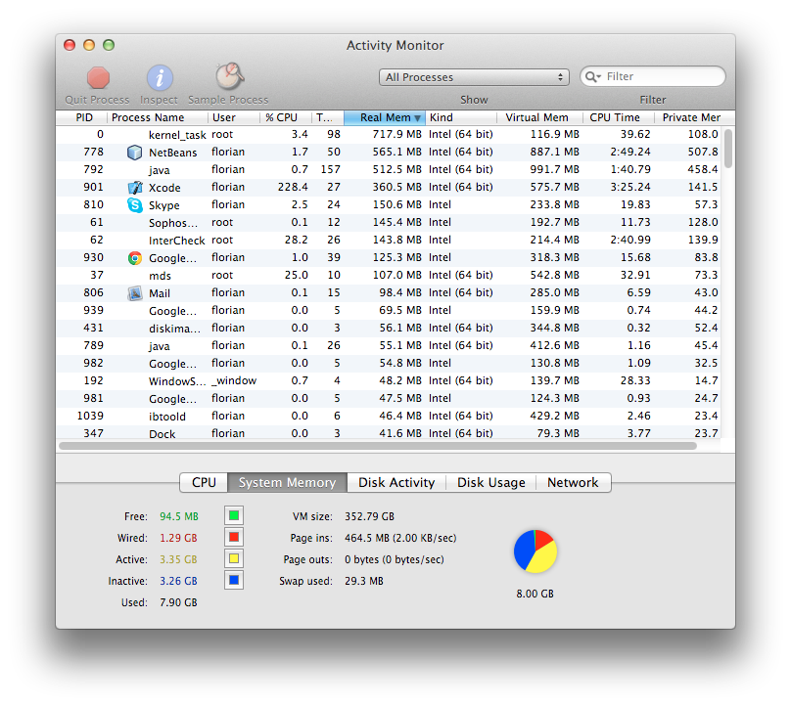Click the Quit Process stop-sign icon
791x706 pixels.
98,78
